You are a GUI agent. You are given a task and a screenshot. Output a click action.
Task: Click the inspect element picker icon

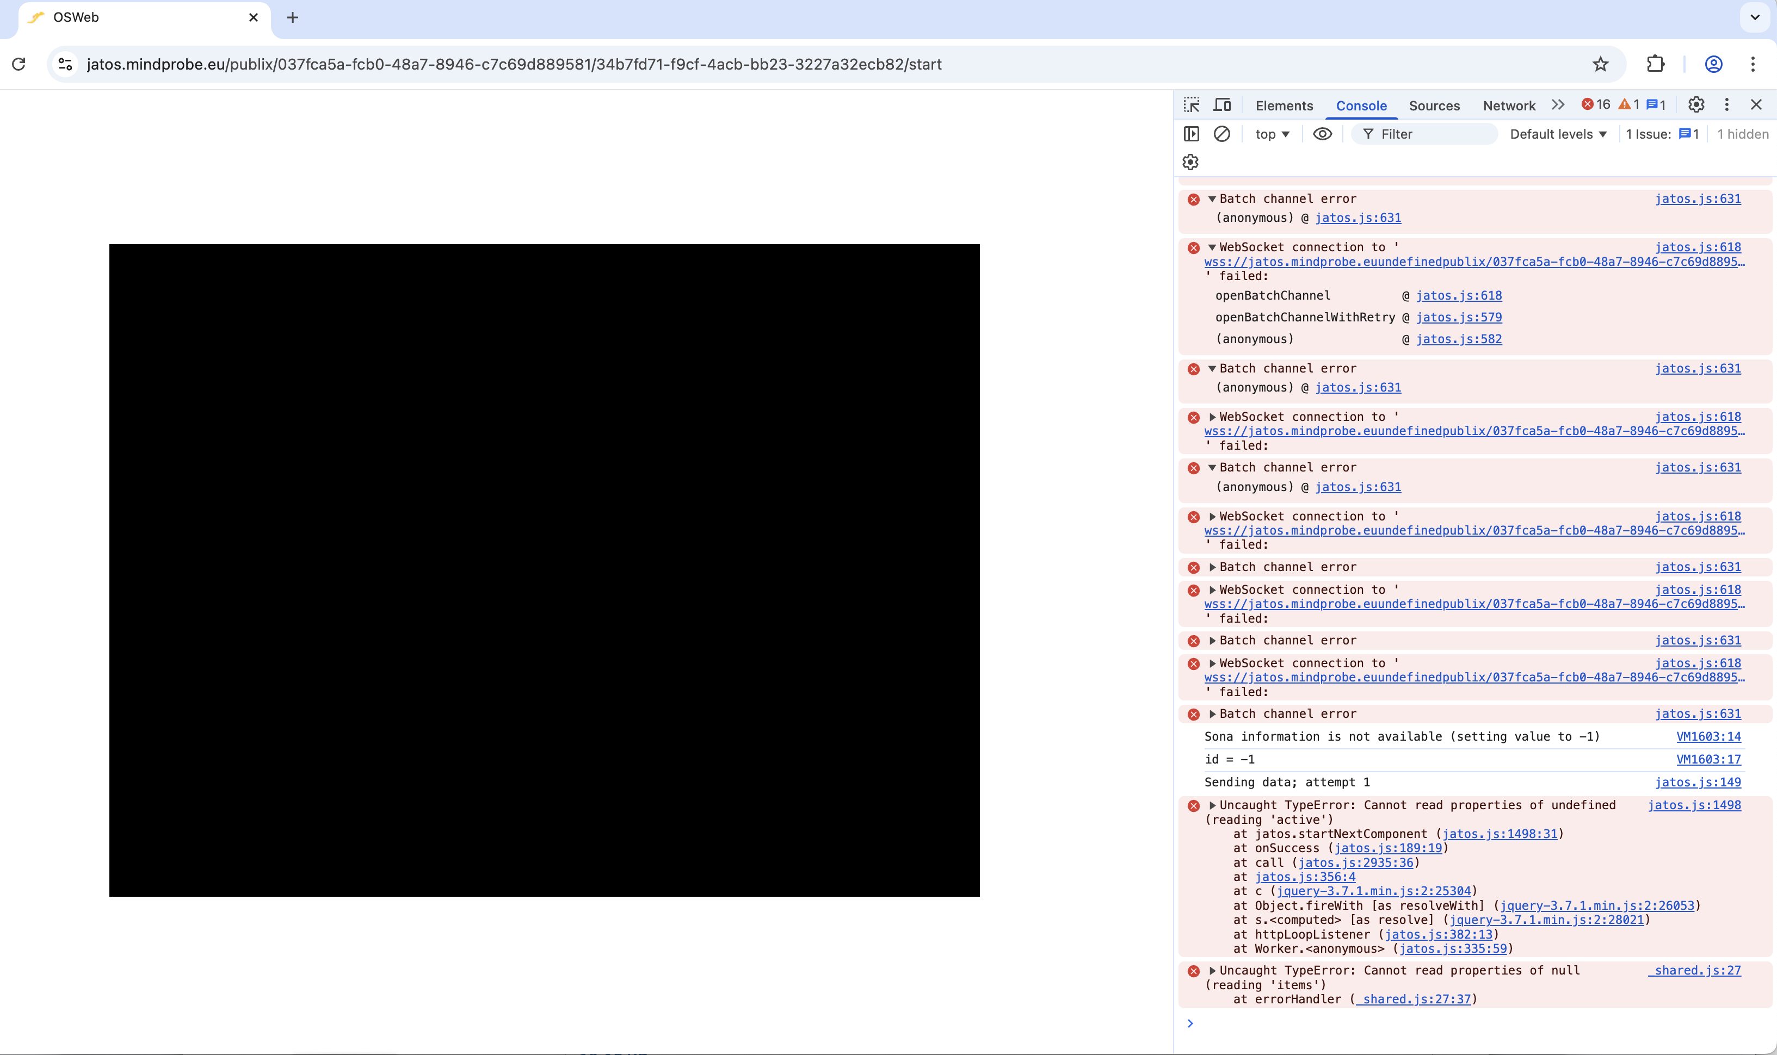(1192, 105)
